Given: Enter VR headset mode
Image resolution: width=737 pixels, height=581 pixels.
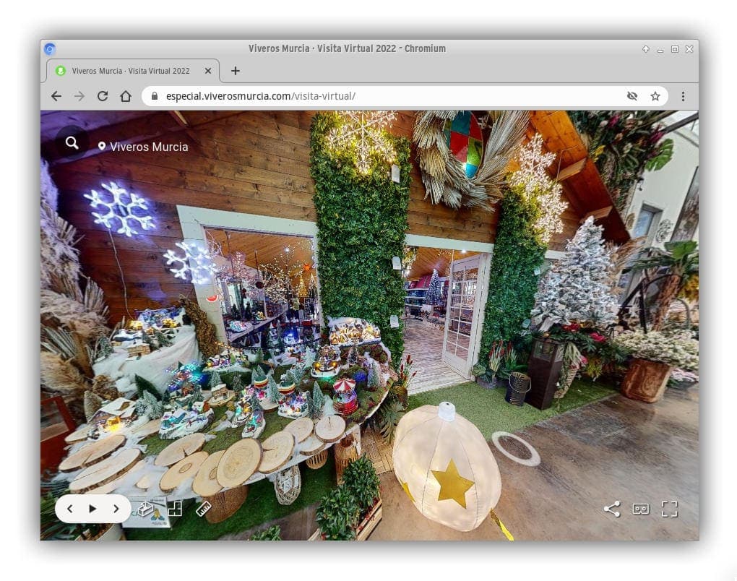Looking at the screenshot, I should click(x=641, y=509).
